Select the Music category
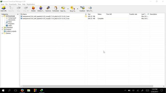Viewport: 166px width, 93px height. (10, 22)
